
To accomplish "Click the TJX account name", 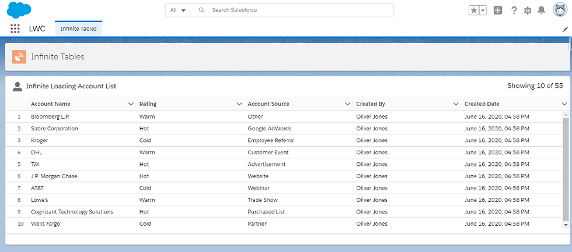I will [x=35, y=164].
